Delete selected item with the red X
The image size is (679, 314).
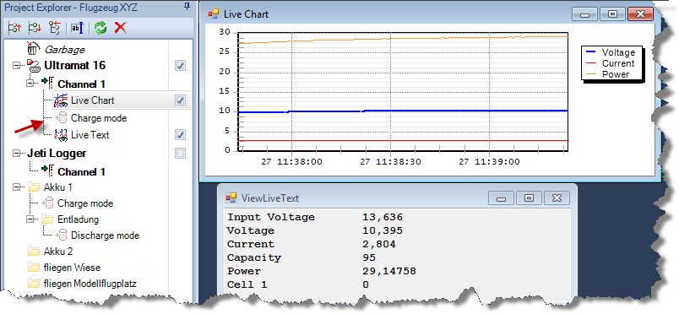120,28
